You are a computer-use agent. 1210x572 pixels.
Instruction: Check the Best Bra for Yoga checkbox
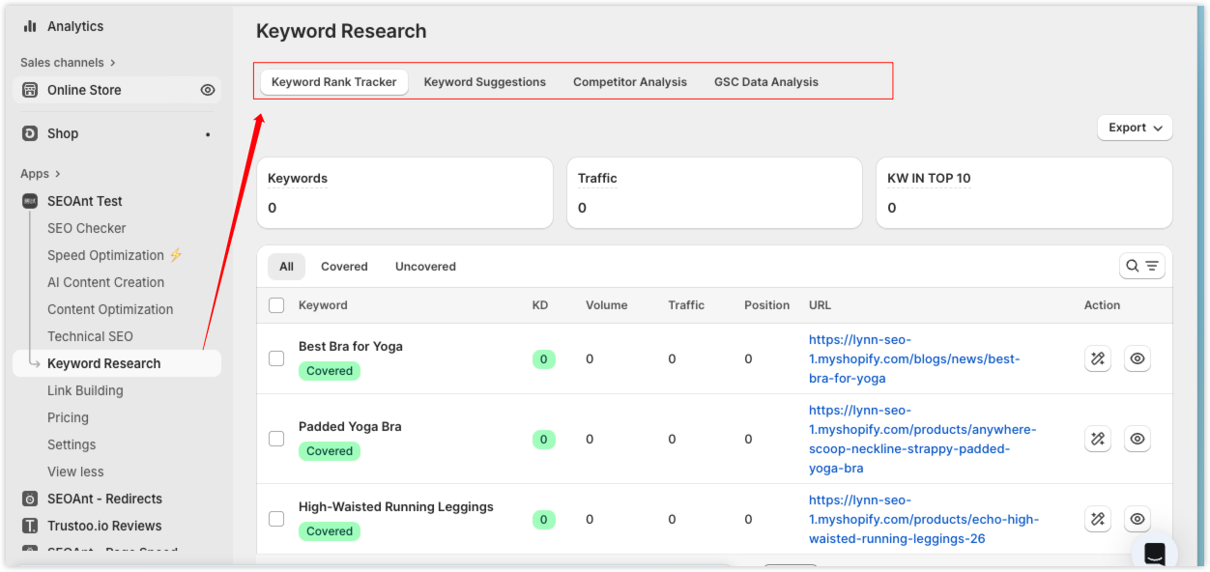(276, 358)
